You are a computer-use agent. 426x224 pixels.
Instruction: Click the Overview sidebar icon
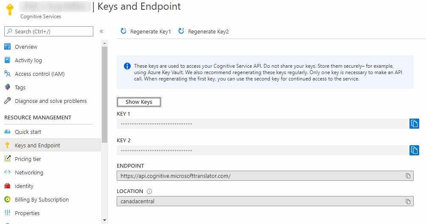(7, 47)
